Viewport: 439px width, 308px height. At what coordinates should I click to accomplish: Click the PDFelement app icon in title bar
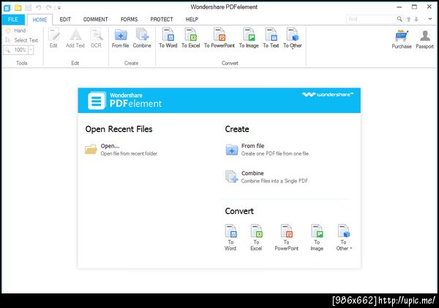(7, 8)
